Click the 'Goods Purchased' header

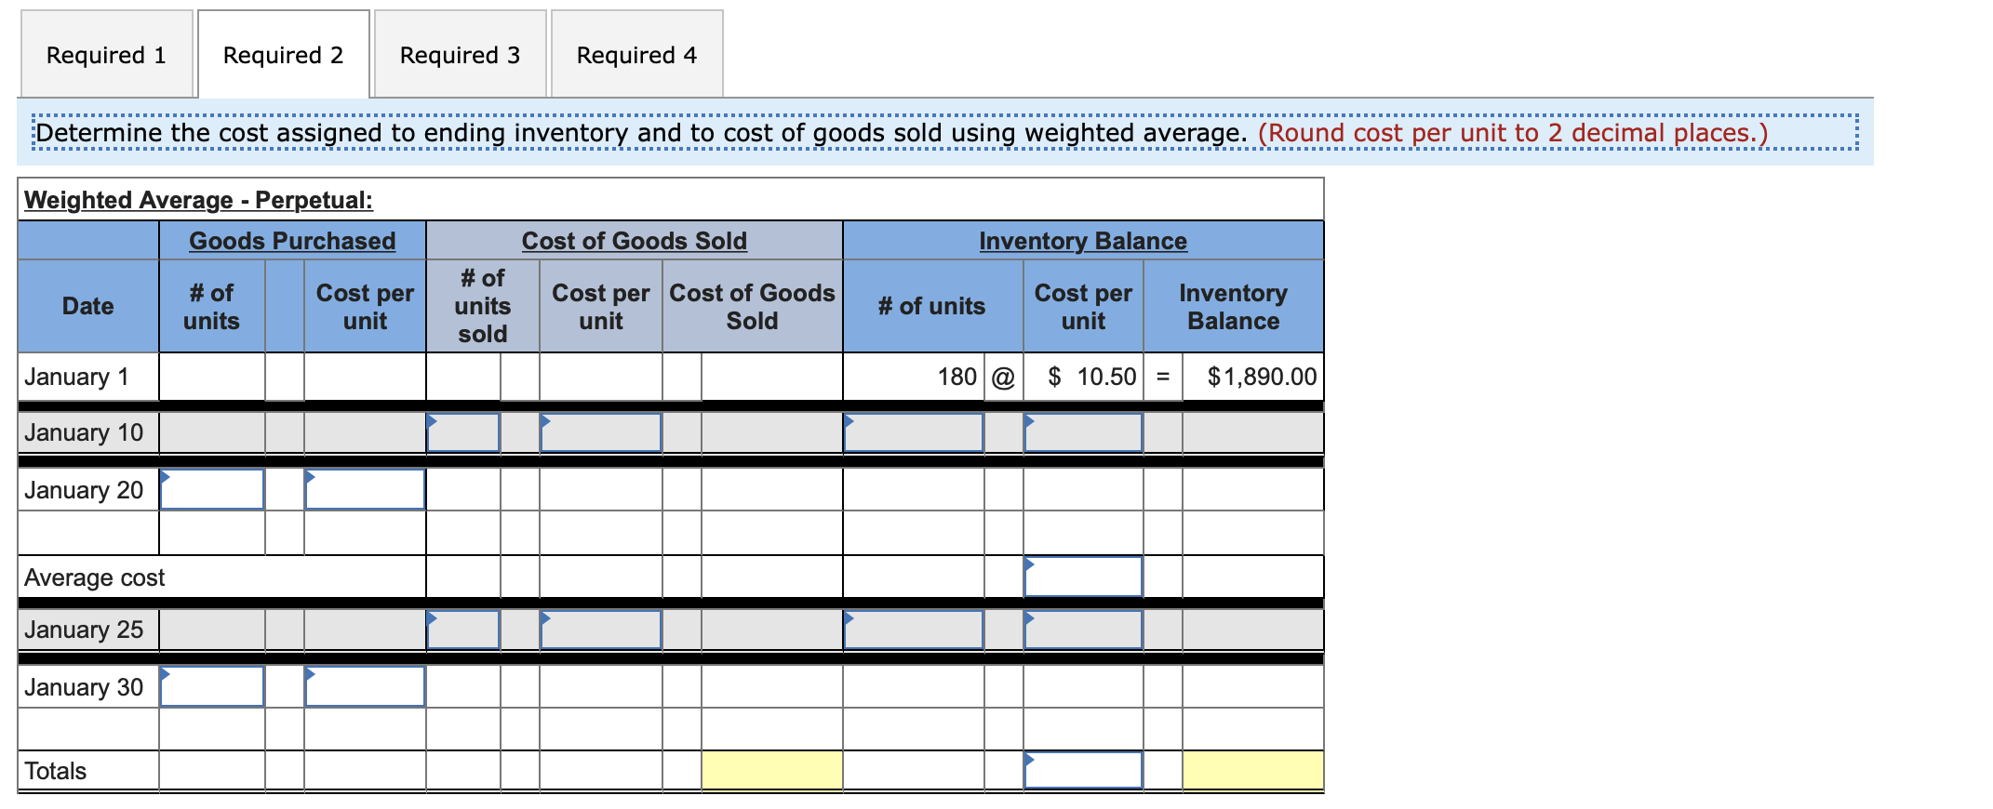click(292, 241)
